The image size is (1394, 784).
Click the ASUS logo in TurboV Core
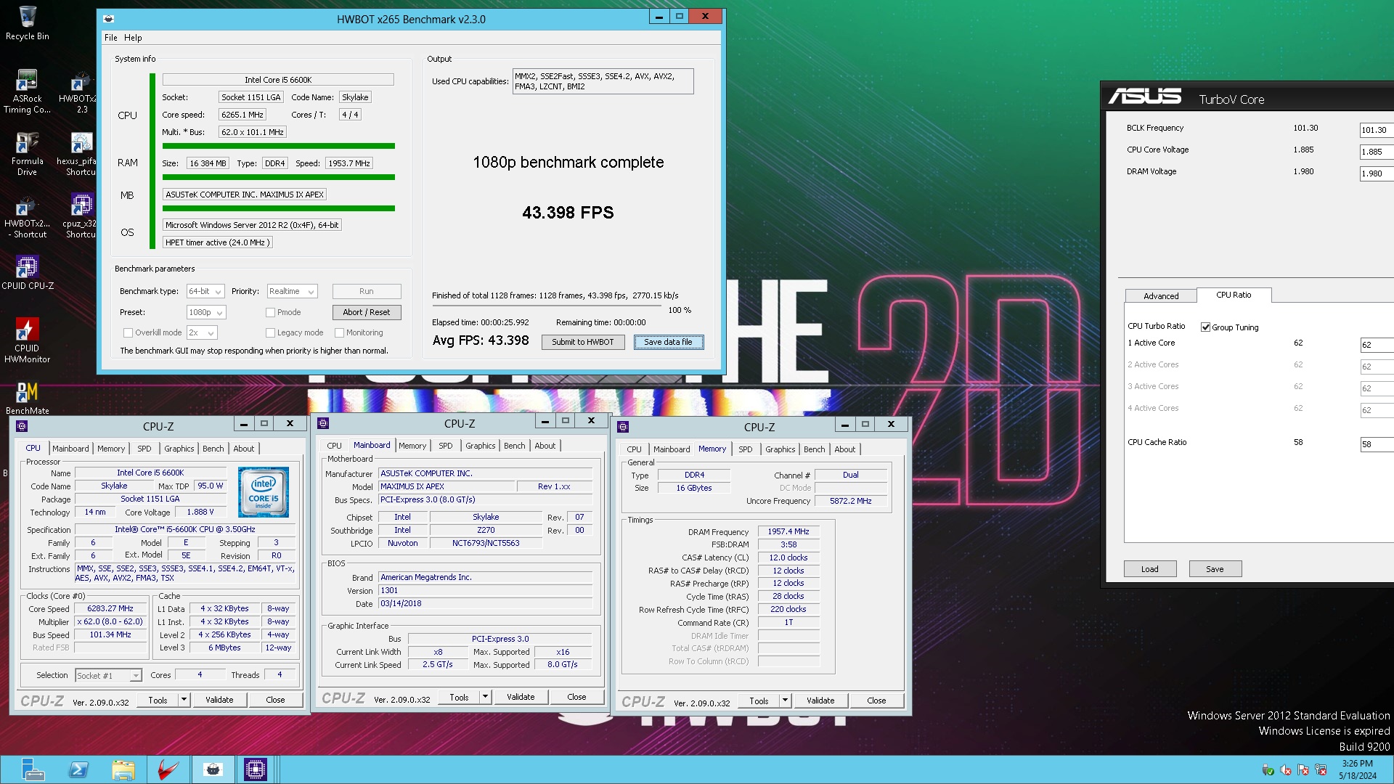coord(1145,97)
